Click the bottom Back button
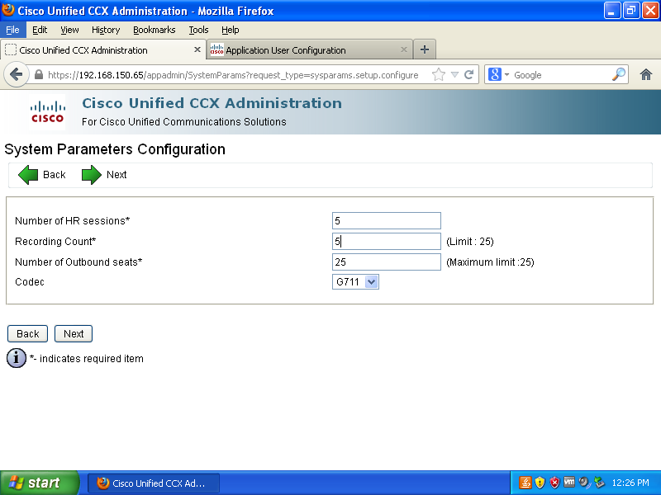This screenshot has width=661, height=495. click(28, 334)
